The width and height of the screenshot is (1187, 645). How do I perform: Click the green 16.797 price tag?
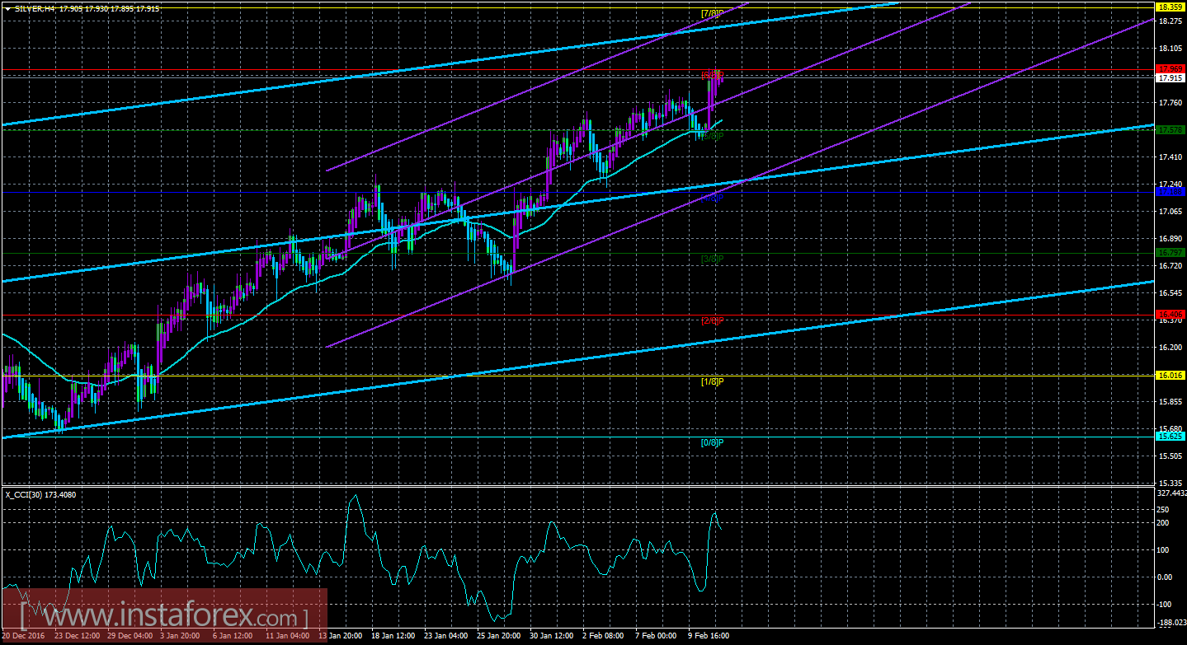point(1171,253)
